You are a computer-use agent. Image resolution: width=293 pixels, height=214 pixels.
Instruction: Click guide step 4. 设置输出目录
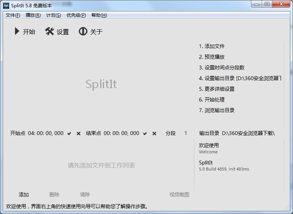click(x=240, y=78)
